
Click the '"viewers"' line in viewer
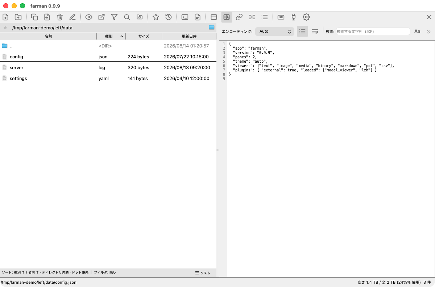[x=313, y=66]
